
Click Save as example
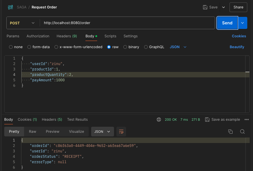click(x=226, y=120)
